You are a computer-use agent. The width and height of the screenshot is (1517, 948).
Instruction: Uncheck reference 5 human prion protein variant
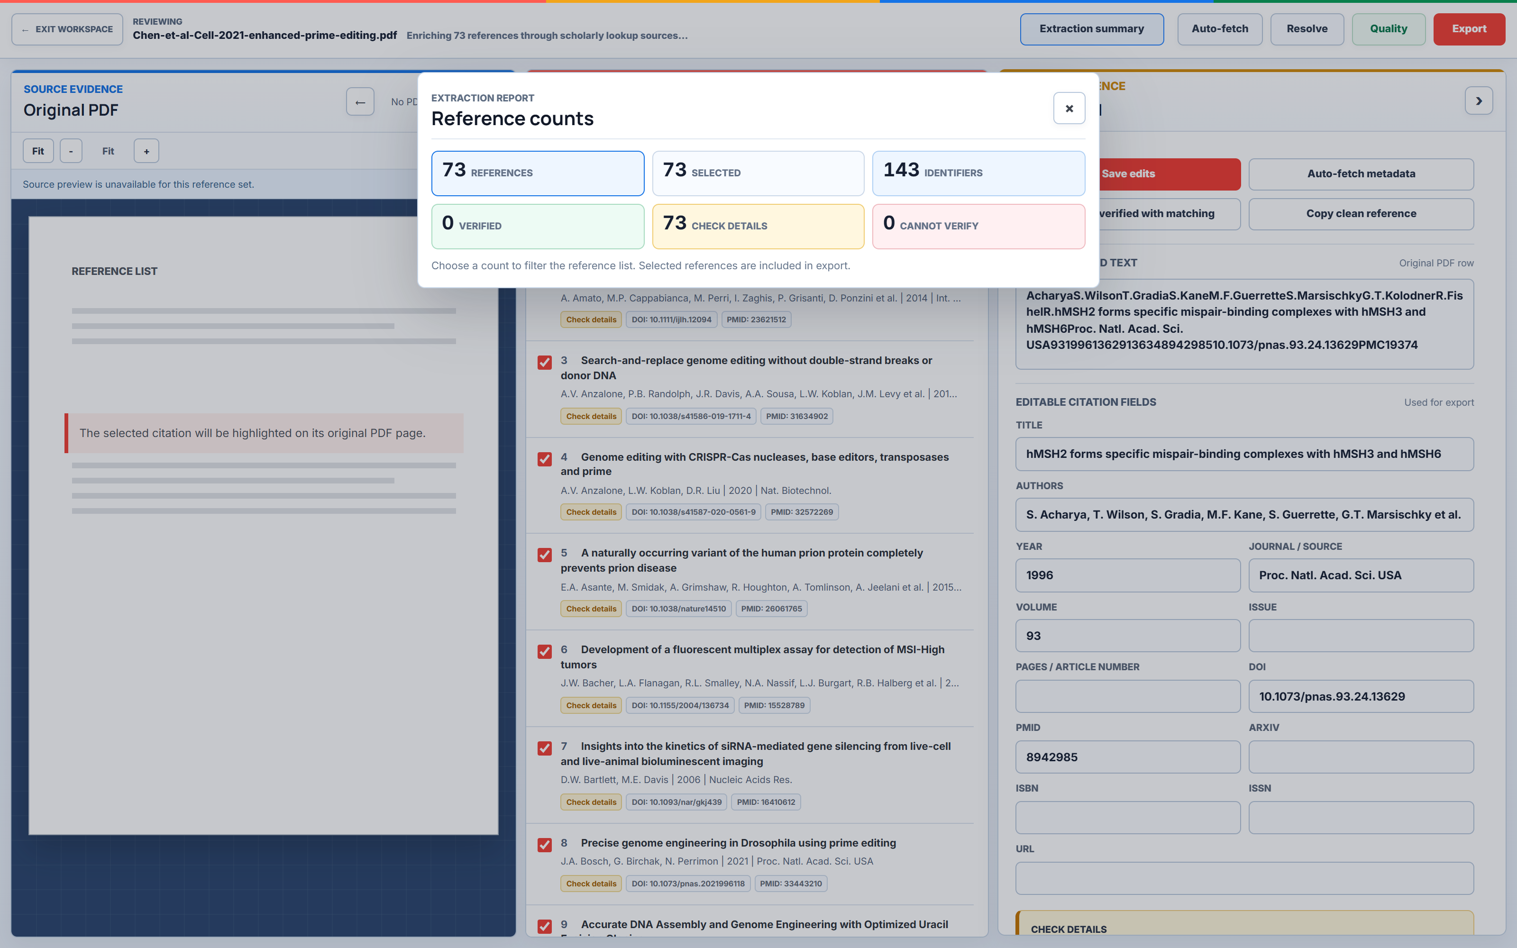(x=545, y=555)
